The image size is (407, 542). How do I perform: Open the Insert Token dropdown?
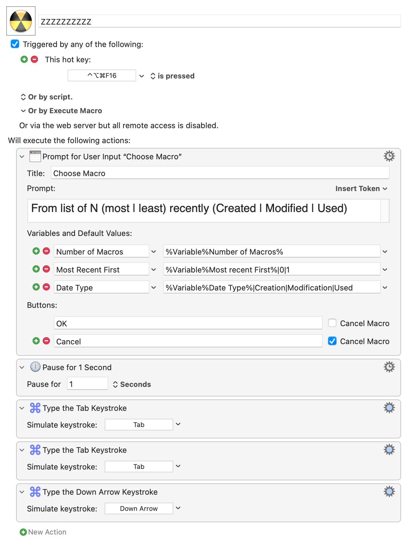(x=361, y=188)
